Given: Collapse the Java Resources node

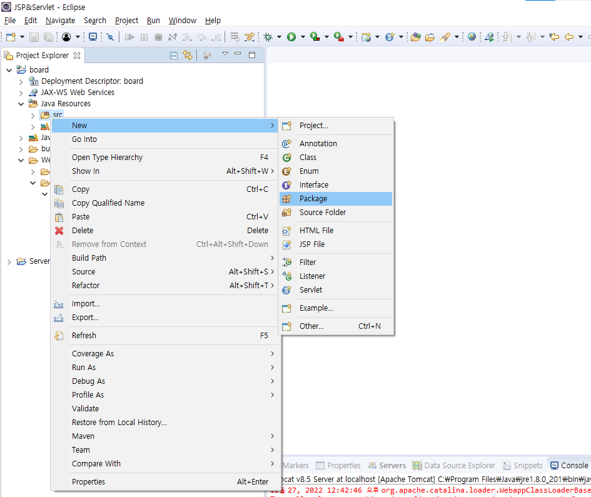Looking at the screenshot, I should (21, 104).
